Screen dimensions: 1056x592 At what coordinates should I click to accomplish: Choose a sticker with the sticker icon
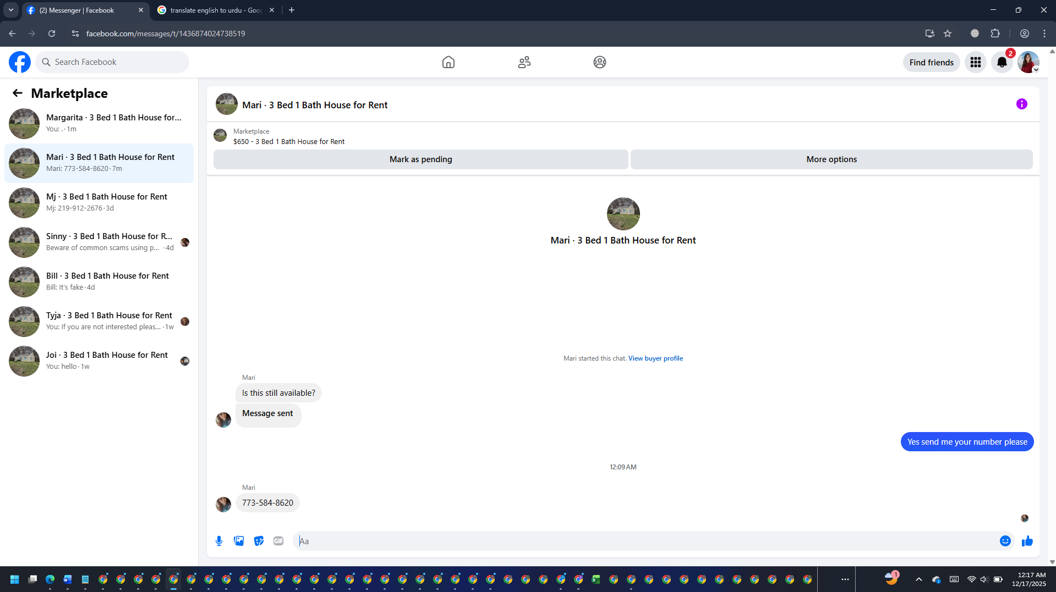point(259,541)
